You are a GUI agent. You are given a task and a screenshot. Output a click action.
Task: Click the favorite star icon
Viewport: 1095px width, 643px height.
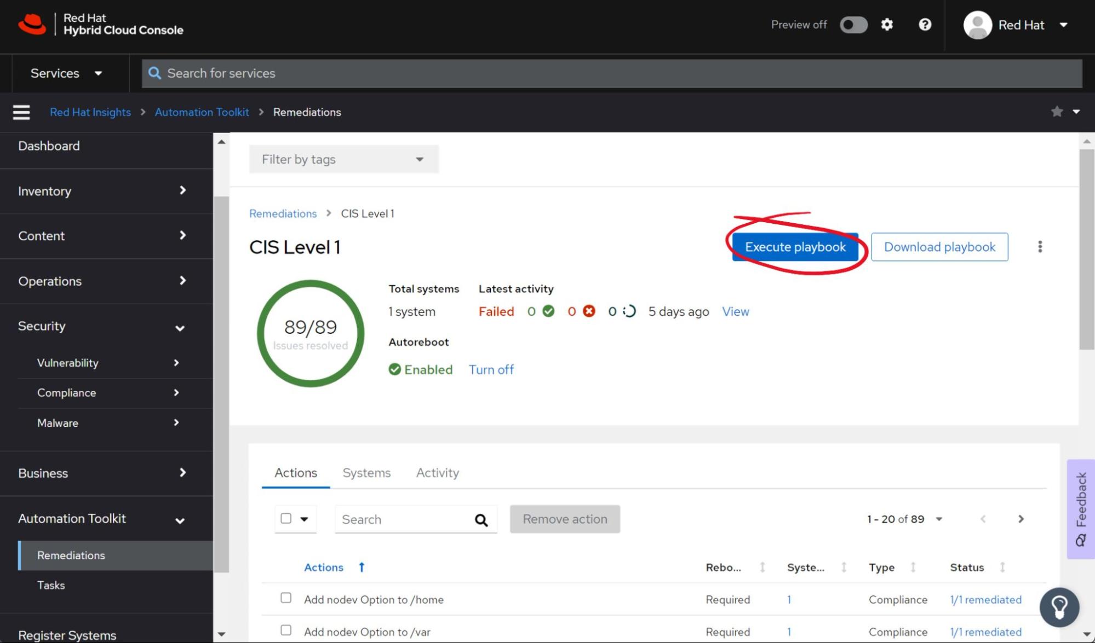tap(1057, 112)
